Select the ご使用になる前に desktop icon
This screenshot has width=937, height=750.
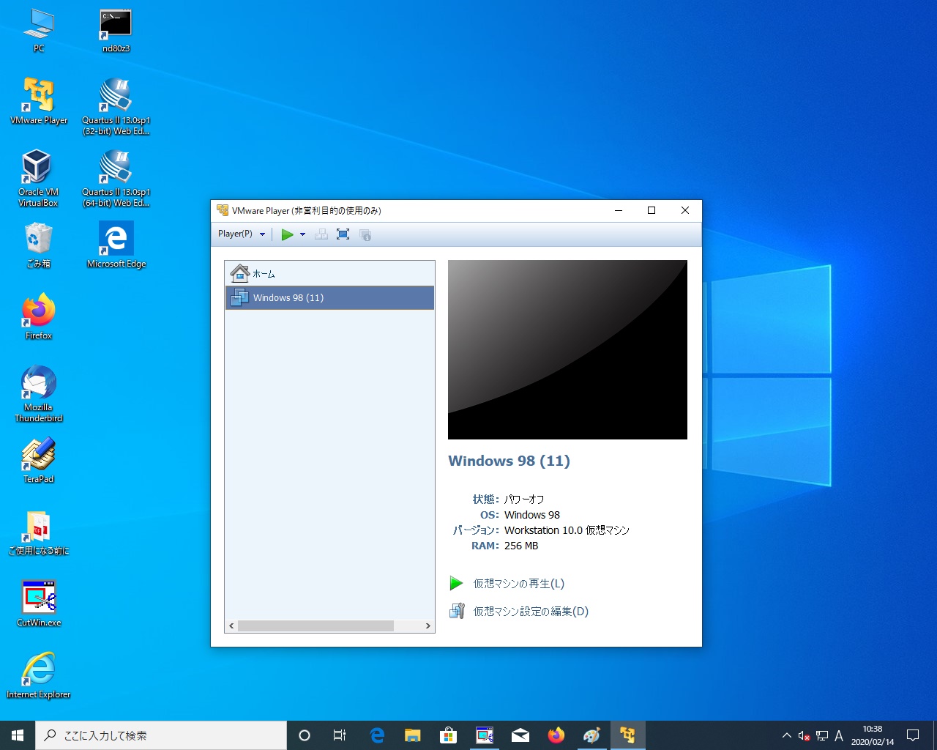click(x=39, y=532)
